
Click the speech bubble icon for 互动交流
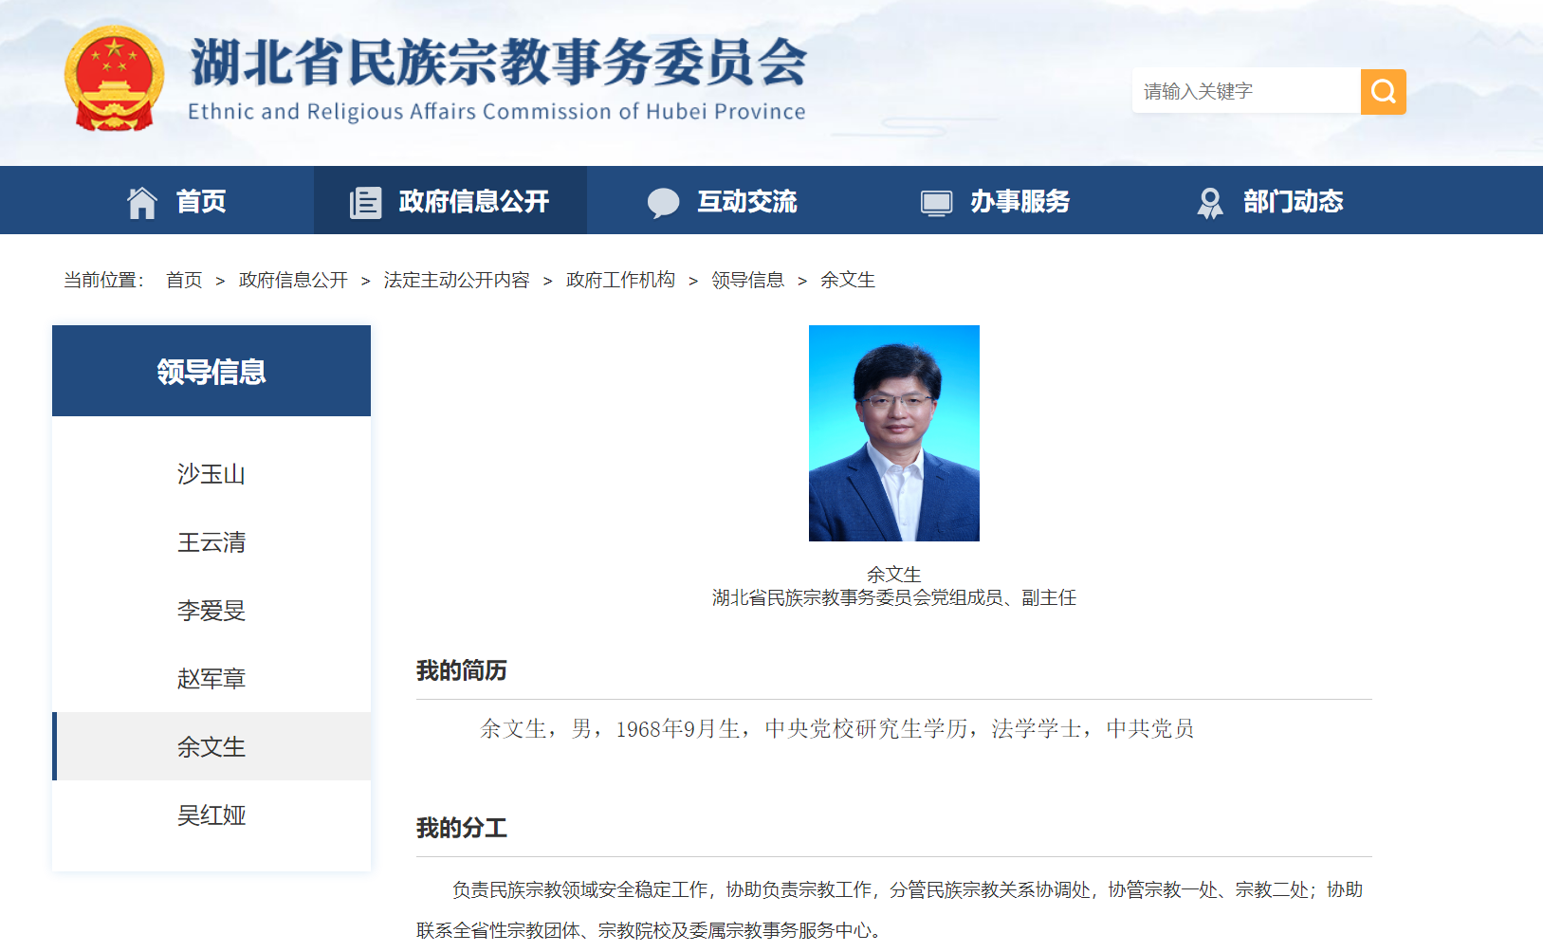664,200
